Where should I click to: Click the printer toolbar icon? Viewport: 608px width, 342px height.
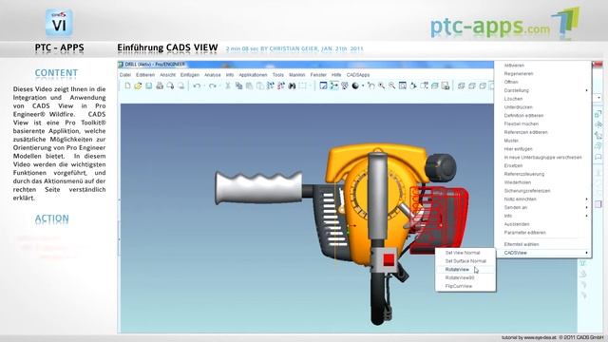point(160,85)
